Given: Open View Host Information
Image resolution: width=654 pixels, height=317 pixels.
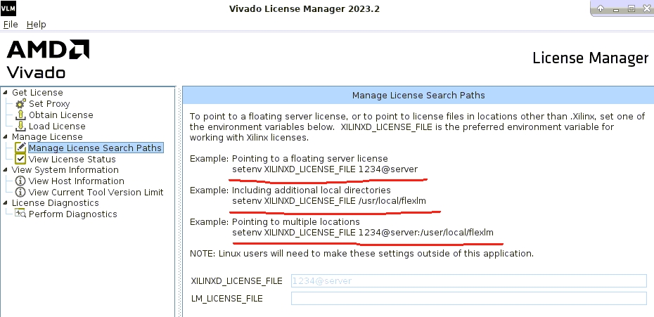Looking at the screenshot, I should pos(77,181).
